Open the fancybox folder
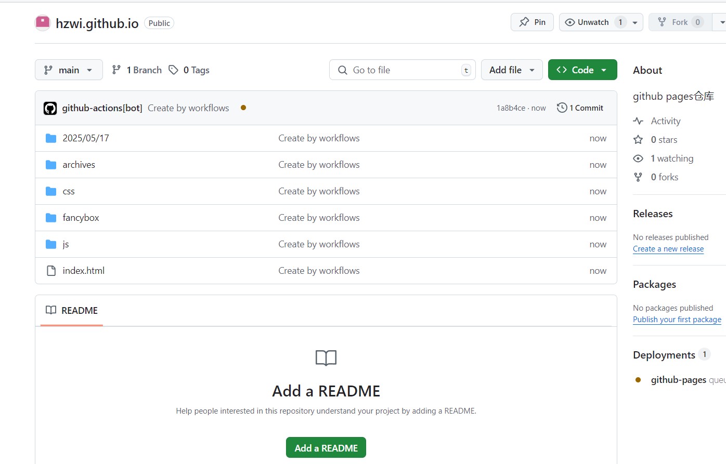The height and width of the screenshot is (464, 726). (x=81, y=218)
